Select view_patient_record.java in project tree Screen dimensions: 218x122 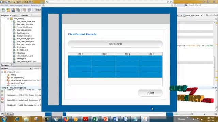[x=27, y=61]
